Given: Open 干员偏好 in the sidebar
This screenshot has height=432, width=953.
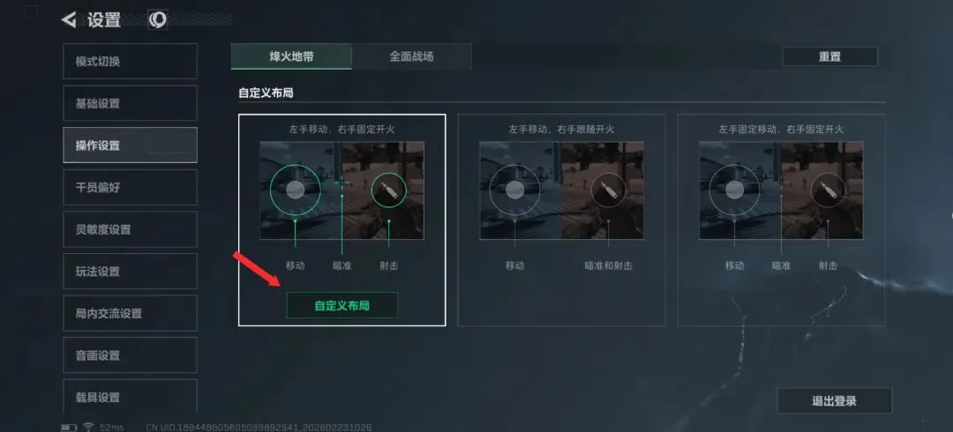Looking at the screenshot, I should 130,187.
